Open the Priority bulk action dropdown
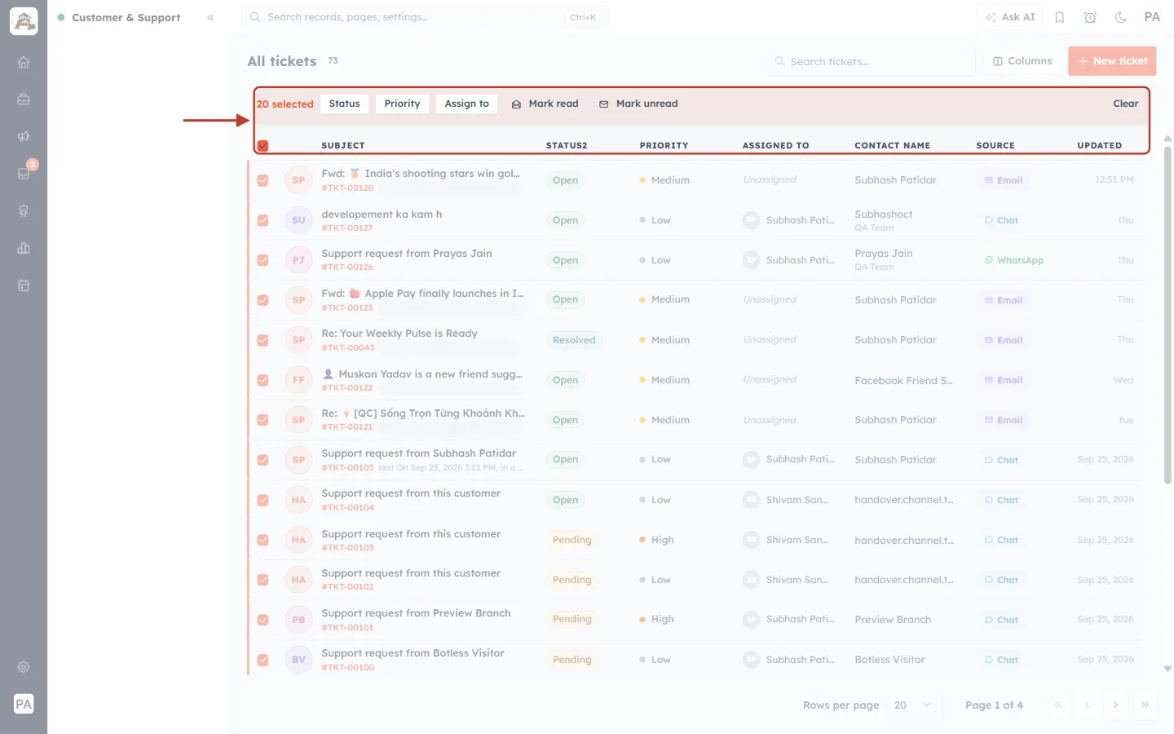 pyautogui.click(x=402, y=104)
